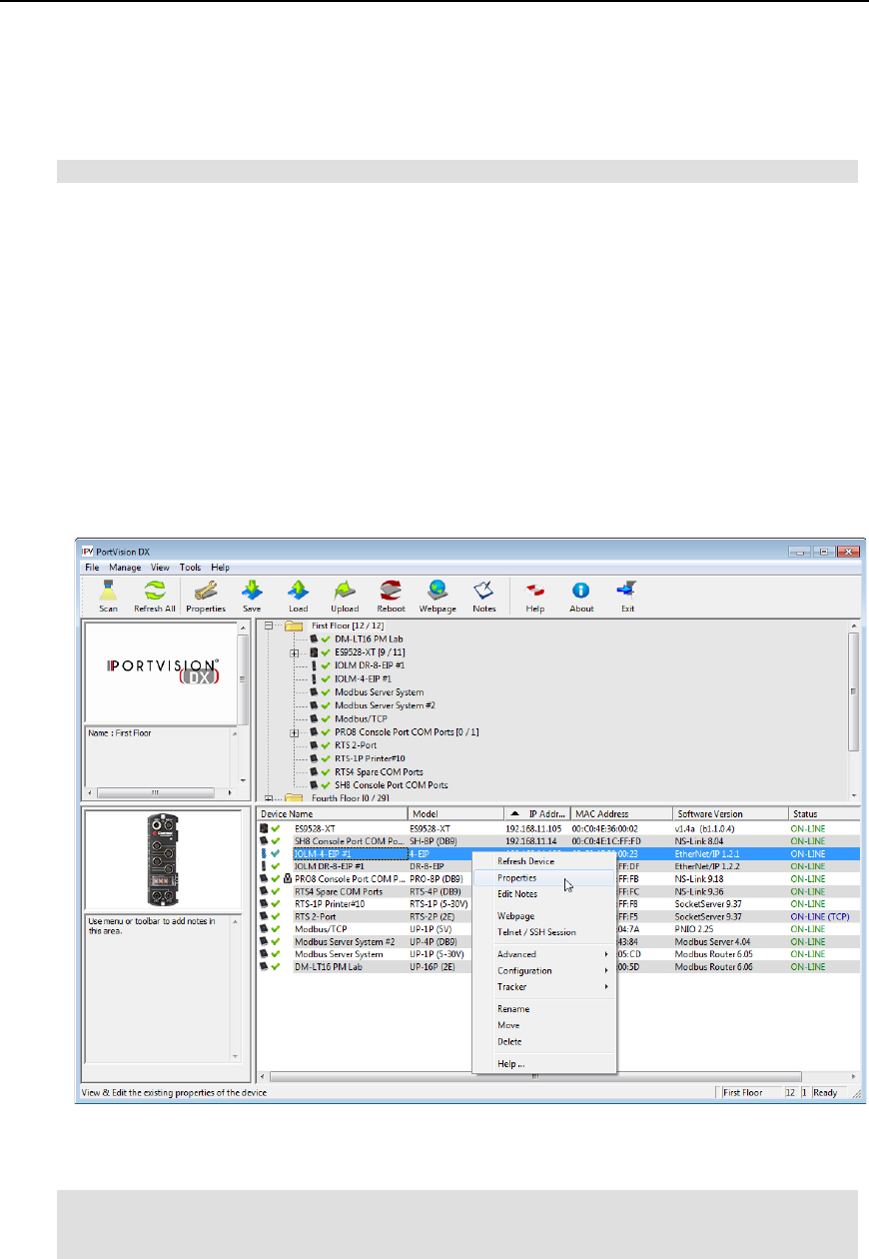Viewport: 869px width, 1259px height.
Task: Click the First Floor folder icon
Action: [x=293, y=626]
